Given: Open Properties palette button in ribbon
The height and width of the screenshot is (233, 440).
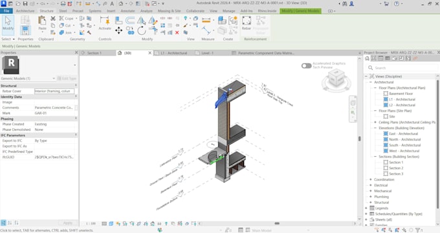Looking at the screenshot, I should (25, 30).
